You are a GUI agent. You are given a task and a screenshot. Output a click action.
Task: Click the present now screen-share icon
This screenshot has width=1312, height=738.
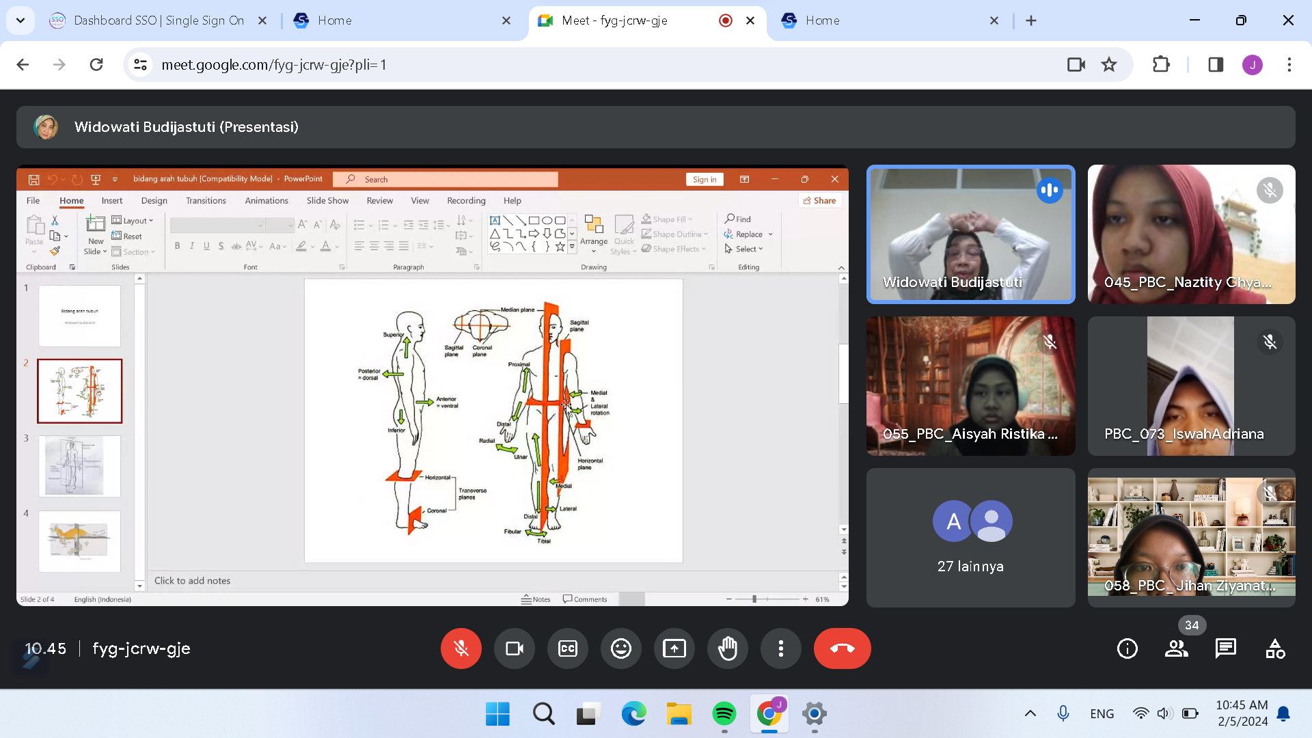674,648
